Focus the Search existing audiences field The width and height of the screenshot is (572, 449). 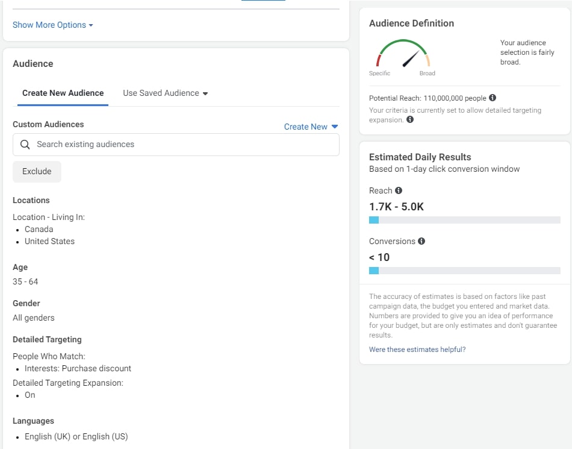181,145
